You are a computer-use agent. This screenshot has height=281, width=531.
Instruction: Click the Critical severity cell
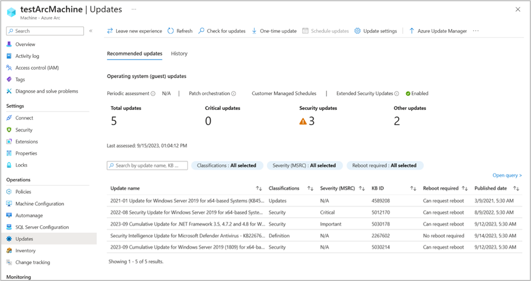click(327, 212)
